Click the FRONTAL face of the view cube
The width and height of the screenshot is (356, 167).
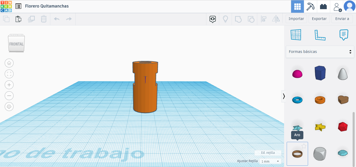[16, 44]
